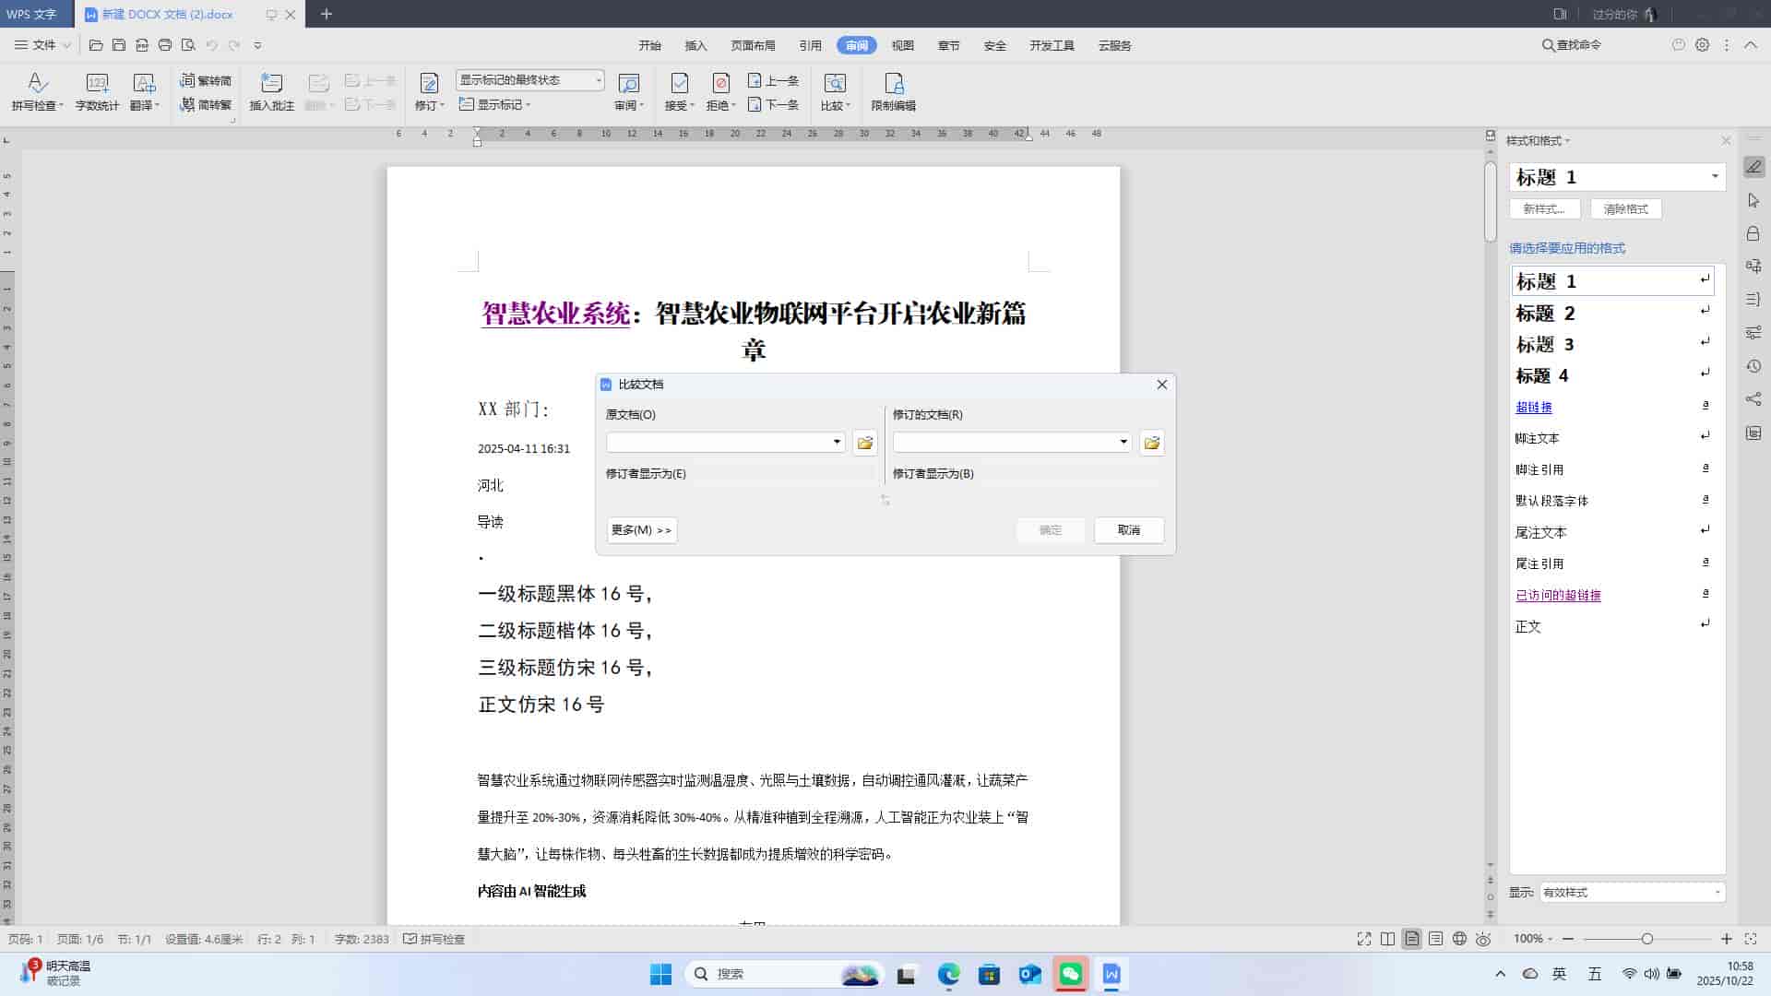This screenshot has width=1771, height=996.
Task: Print the document using the printer icon
Action: pyautogui.click(x=165, y=45)
